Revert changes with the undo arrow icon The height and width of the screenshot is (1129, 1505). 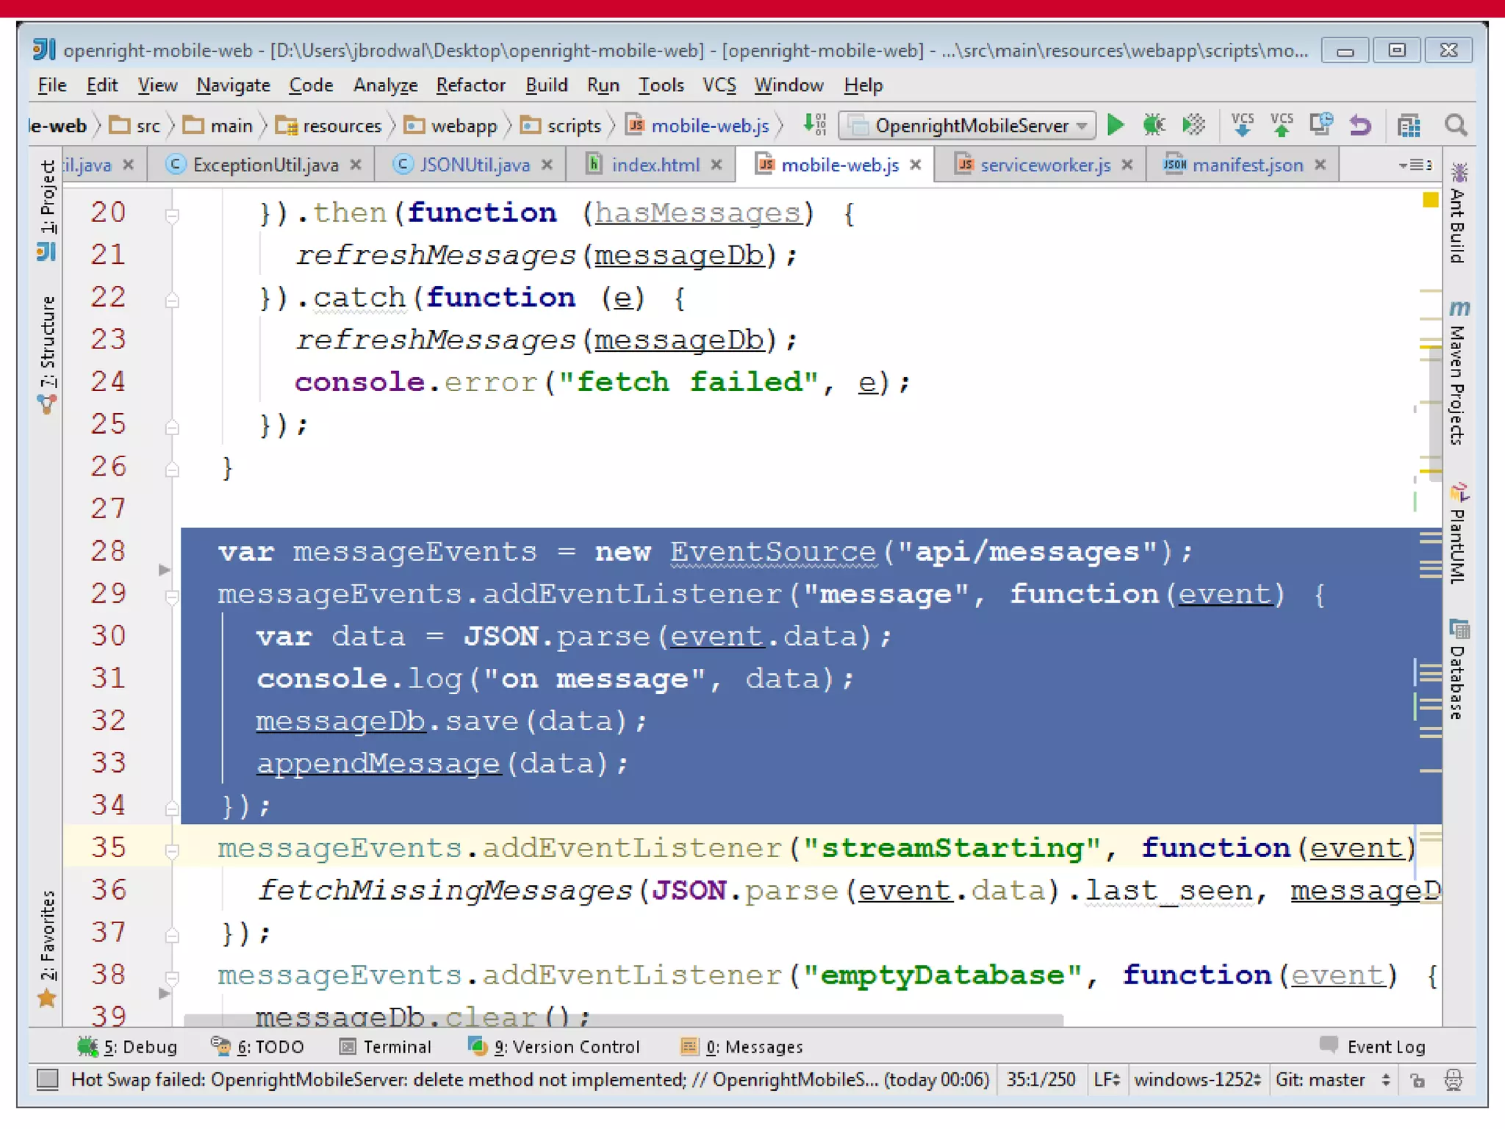(x=1360, y=126)
